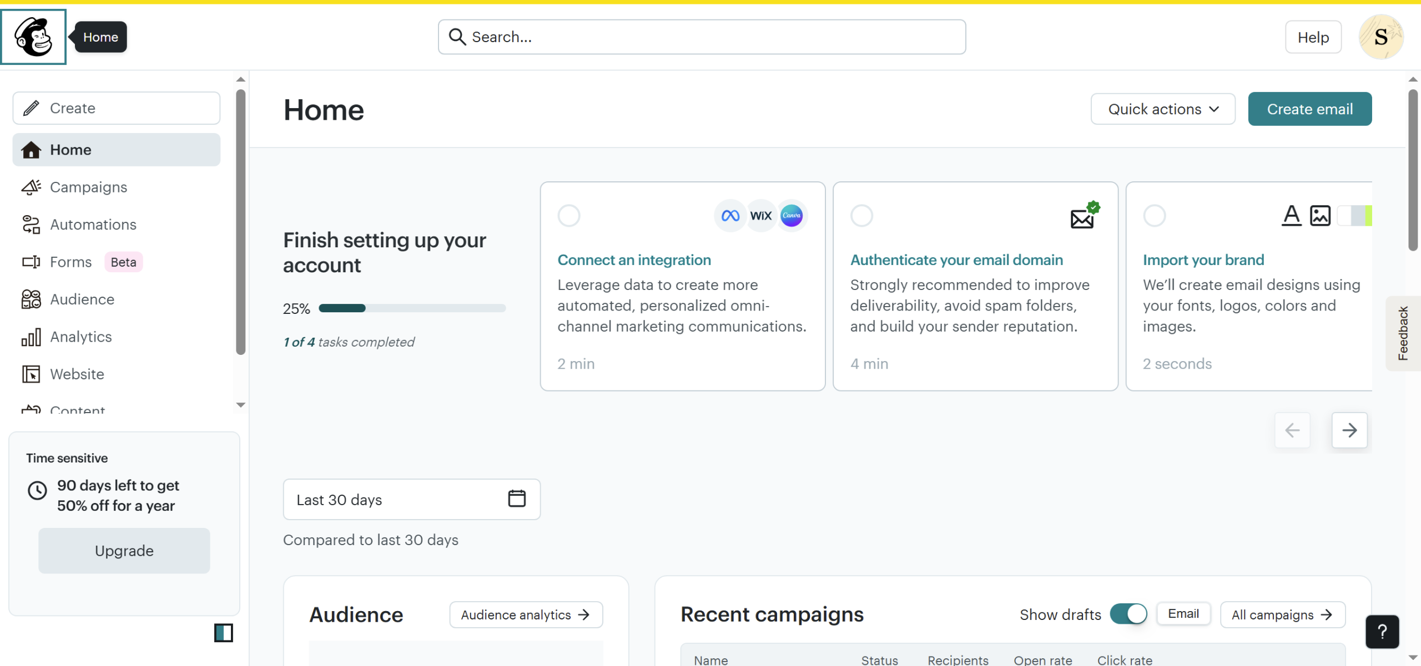The image size is (1421, 666).
Task: Collapse sidebar using the panel toggle icon
Action: 223,633
